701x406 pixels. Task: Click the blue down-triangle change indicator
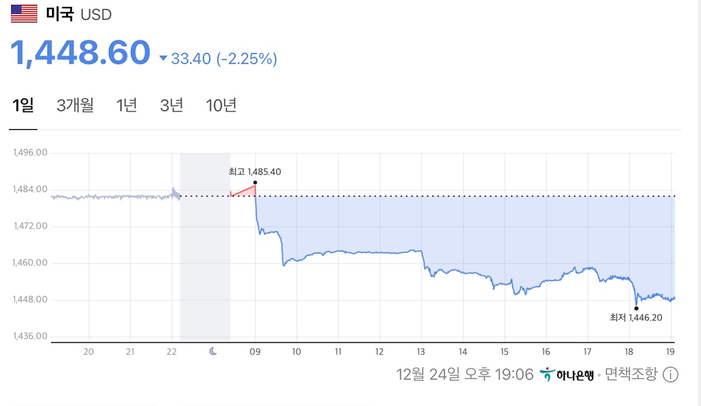tap(163, 58)
